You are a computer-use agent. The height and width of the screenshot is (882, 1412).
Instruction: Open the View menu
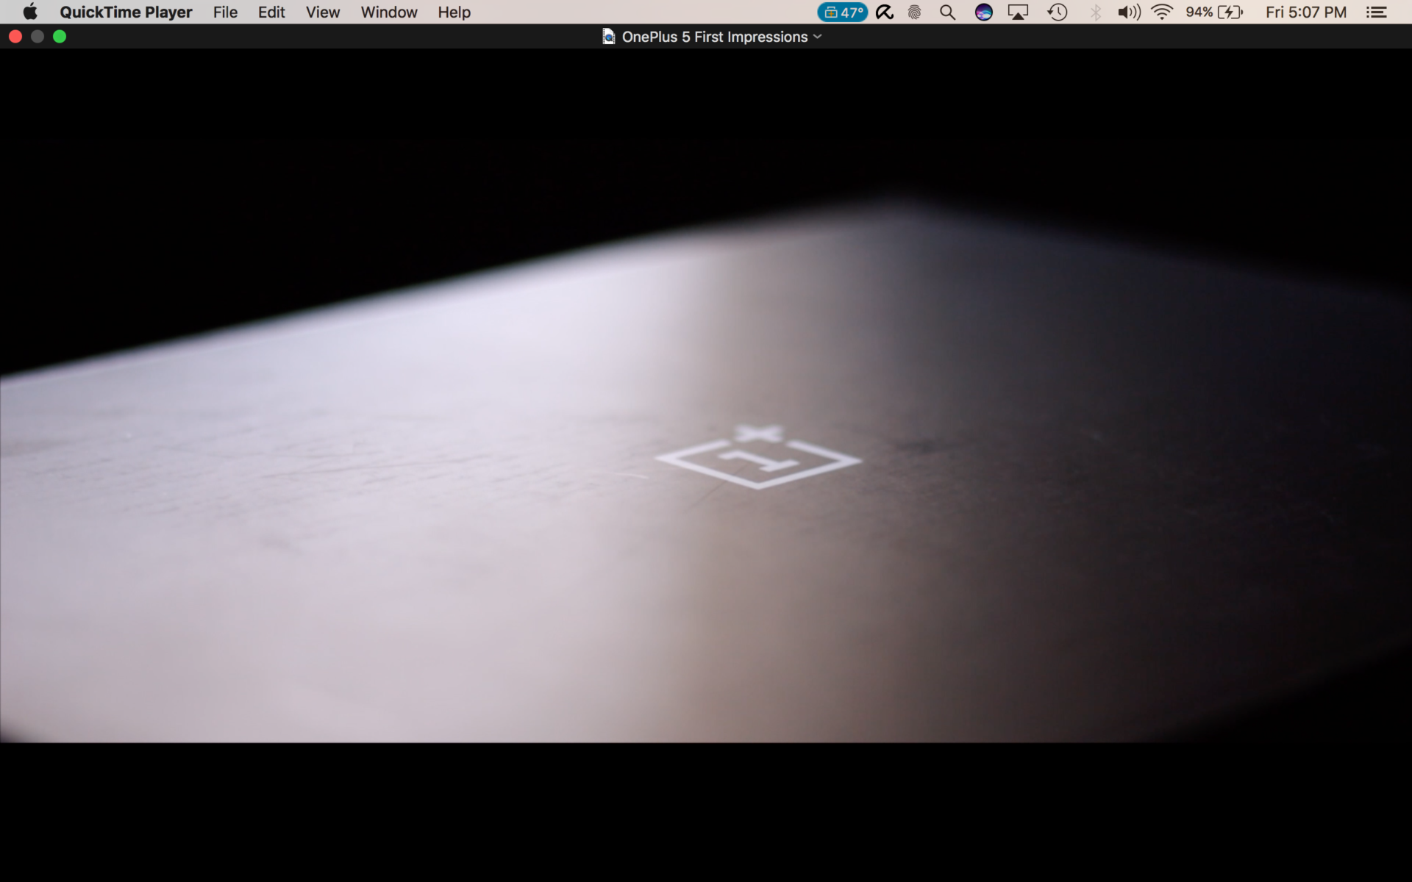pyautogui.click(x=323, y=12)
